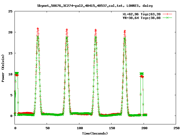Click the 'Time(Seconds)' x-axis label
The width and height of the screenshot is (182, 136).
(95, 133)
